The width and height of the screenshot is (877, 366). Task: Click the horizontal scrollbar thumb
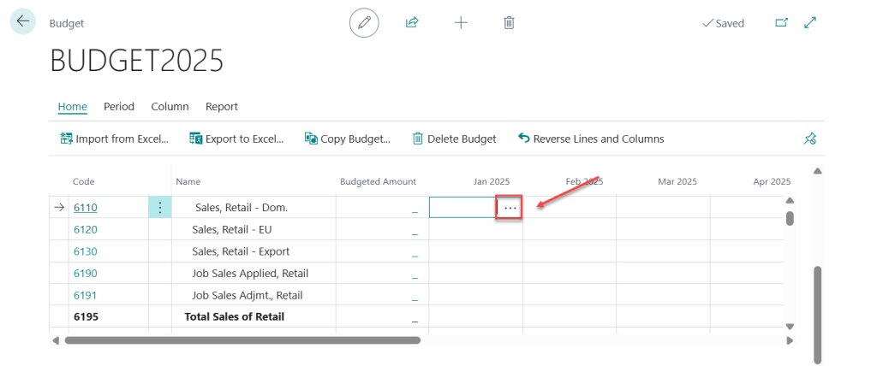click(x=242, y=339)
